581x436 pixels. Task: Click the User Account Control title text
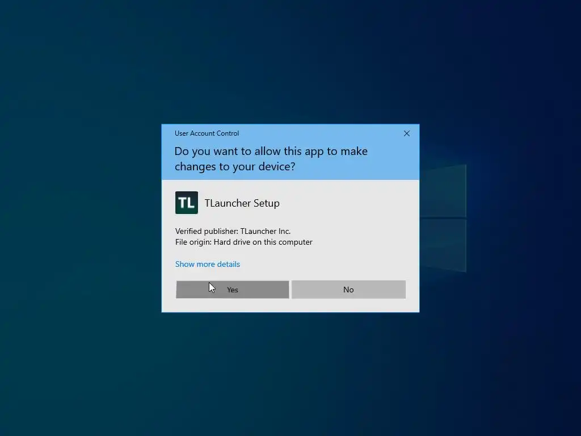coord(207,133)
